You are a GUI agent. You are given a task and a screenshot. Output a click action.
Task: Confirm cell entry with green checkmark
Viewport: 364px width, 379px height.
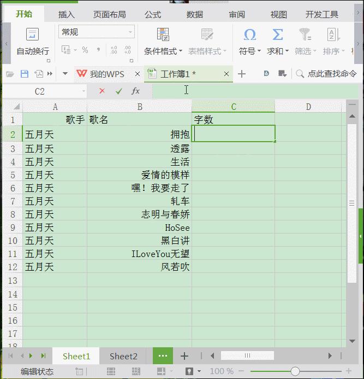[118, 91]
